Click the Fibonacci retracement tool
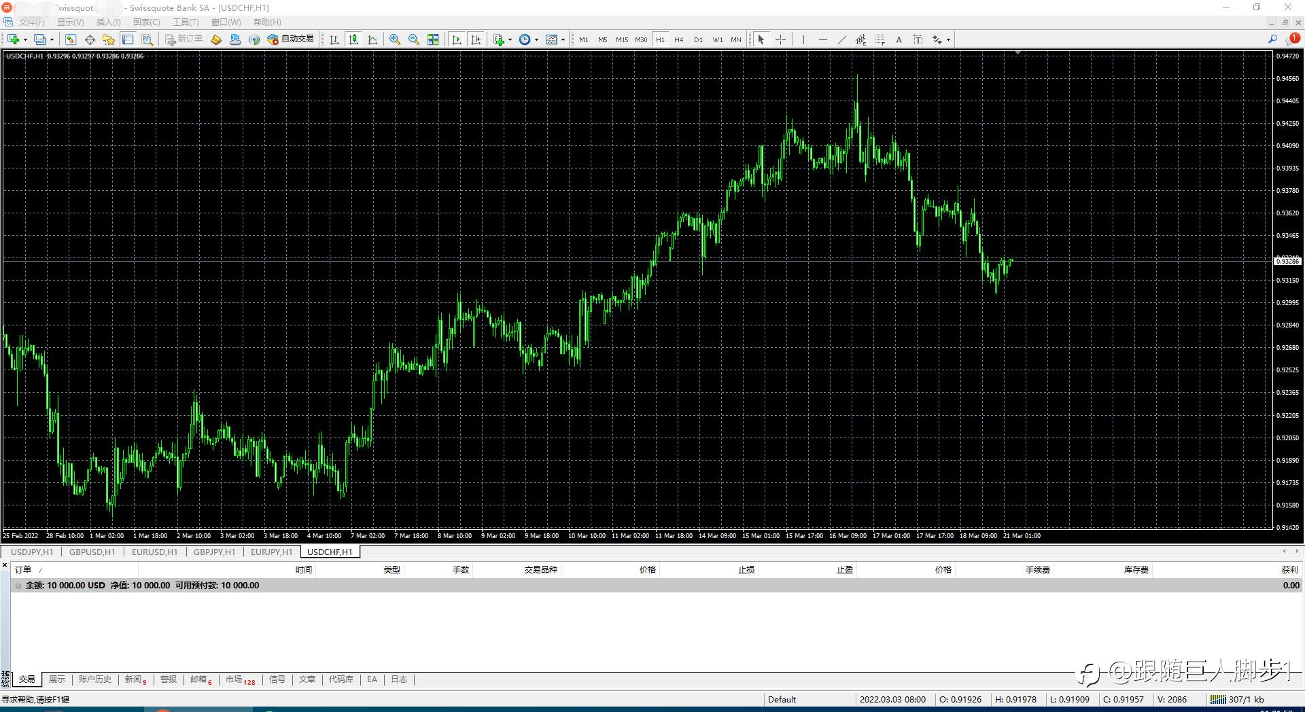Image resolution: width=1305 pixels, height=712 pixels. [x=880, y=39]
